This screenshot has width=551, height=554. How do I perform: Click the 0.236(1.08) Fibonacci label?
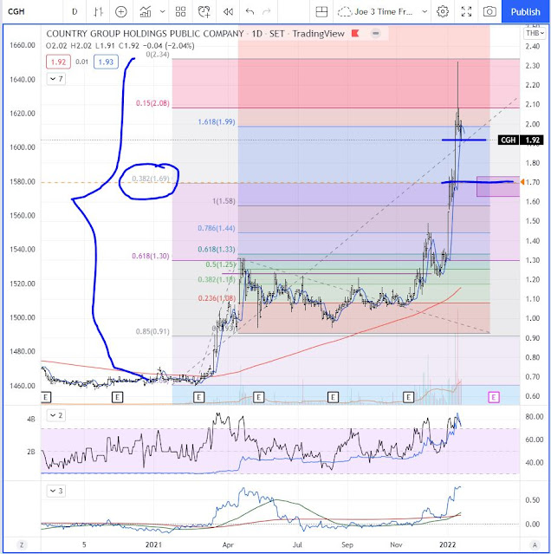tap(217, 298)
